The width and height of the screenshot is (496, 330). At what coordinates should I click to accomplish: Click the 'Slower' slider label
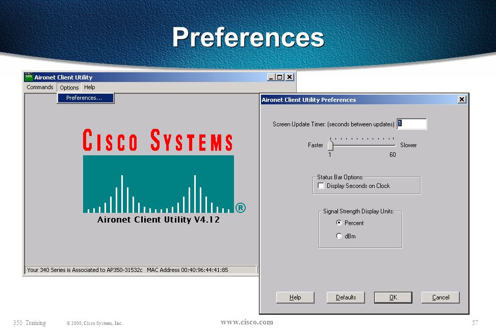tap(408, 145)
